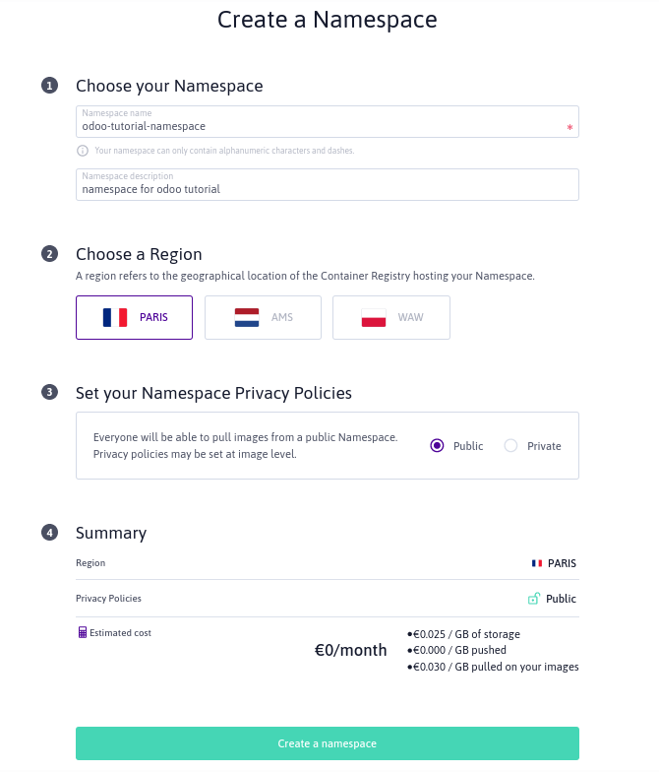Focus the Namespace name input field
Viewport: 659px width, 772px height.
pos(315,126)
